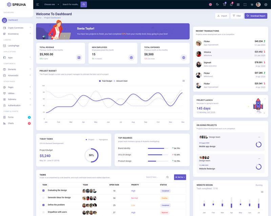This screenshot has height=216, width=271.
Task: Check the 'Generate ideas for design' checkbox
Action: click(x=43, y=198)
